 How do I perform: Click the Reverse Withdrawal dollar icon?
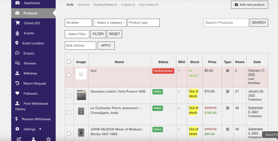click(x=17, y=119)
